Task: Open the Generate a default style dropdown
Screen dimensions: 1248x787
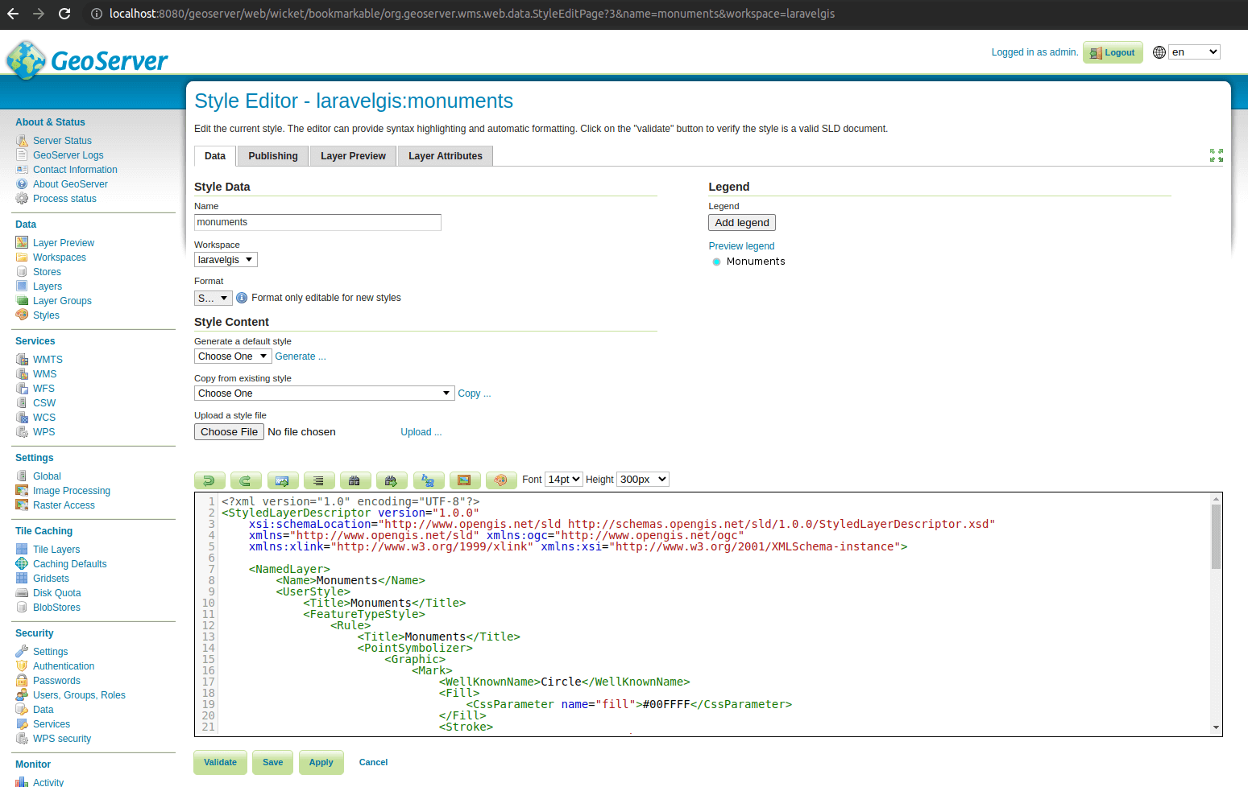Action: 233,356
